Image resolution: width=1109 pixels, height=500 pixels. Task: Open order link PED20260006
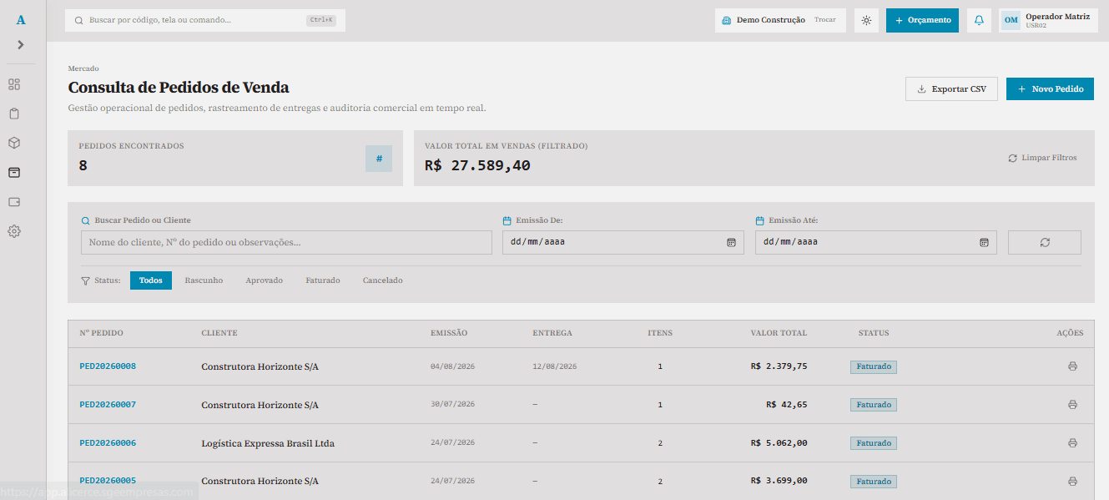[x=108, y=443]
